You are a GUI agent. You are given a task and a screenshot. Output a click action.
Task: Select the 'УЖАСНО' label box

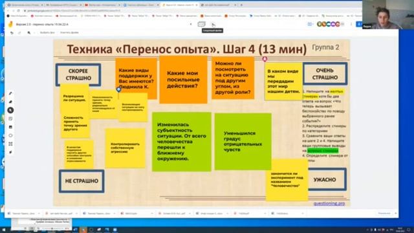click(327, 179)
